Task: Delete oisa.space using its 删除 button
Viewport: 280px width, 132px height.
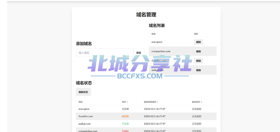Action: pyautogui.click(x=198, y=42)
